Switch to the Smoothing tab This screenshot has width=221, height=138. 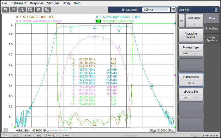(212, 28)
